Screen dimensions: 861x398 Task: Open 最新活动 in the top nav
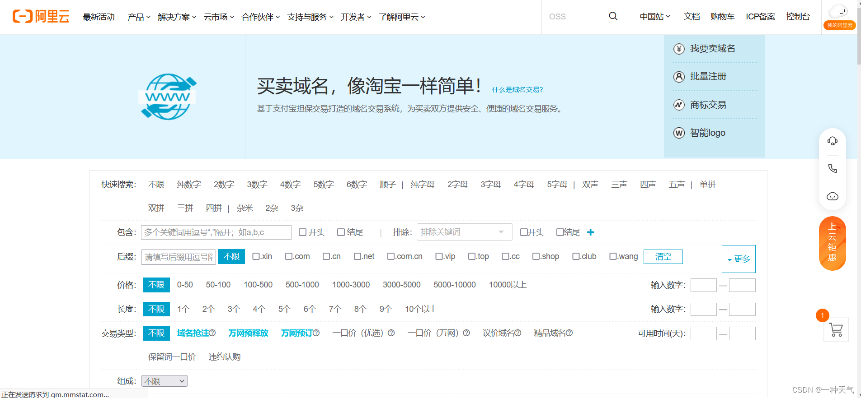(x=99, y=17)
